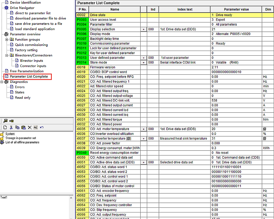Image resolution: width=274 pixels, height=219 pixels.
Task: Select the Rename text icon
Action: click(35, 127)
